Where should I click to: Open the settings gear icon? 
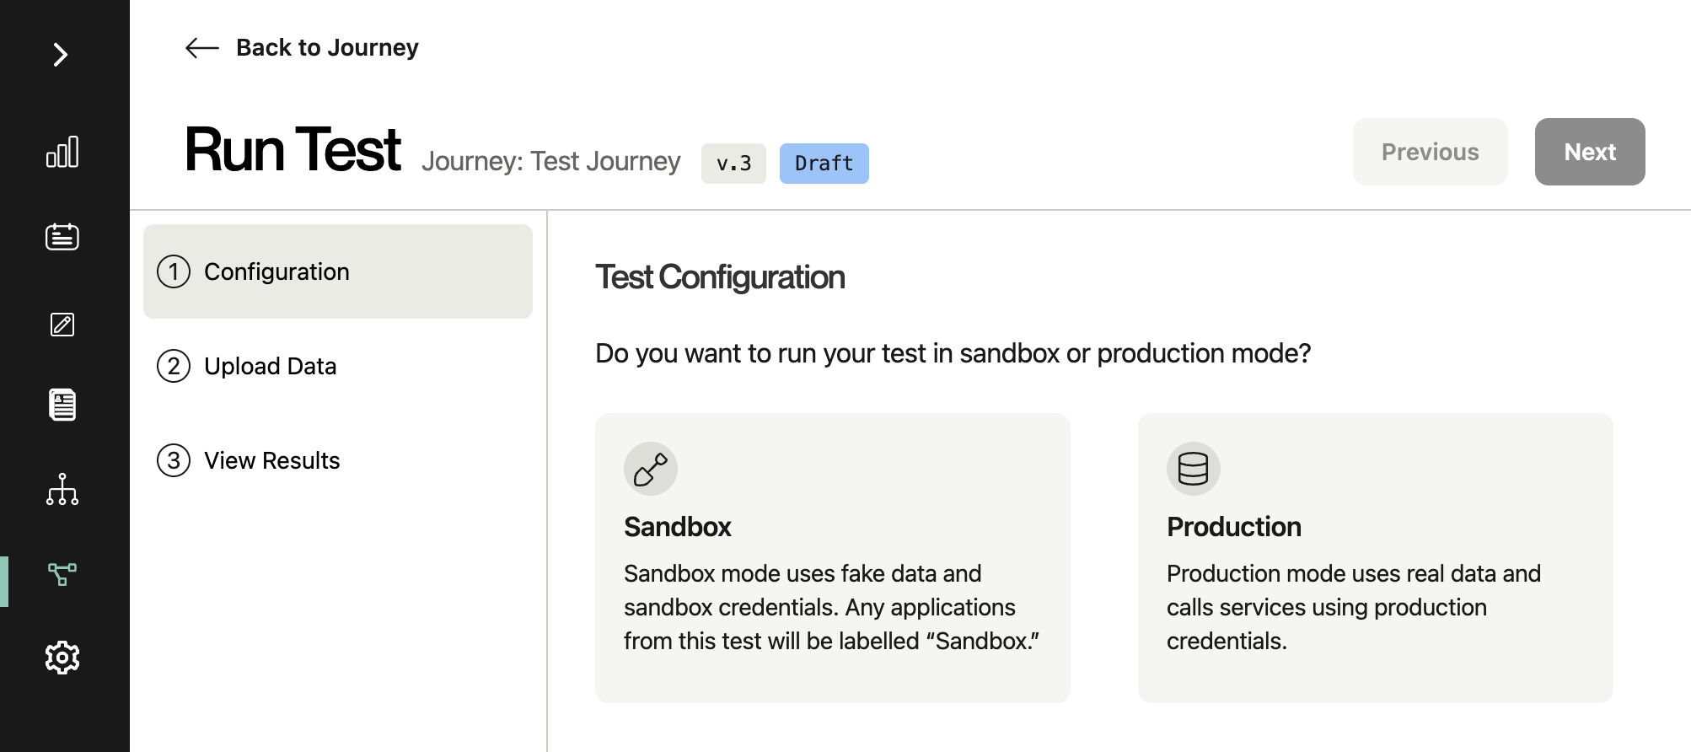[x=62, y=657]
